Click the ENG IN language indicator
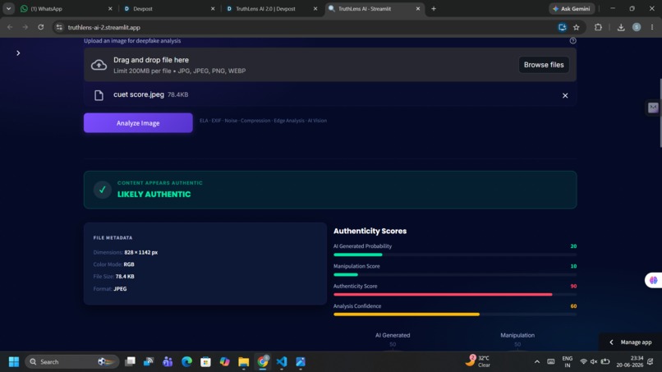Image resolution: width=662 pixels, height=372 pixels. 568,362
